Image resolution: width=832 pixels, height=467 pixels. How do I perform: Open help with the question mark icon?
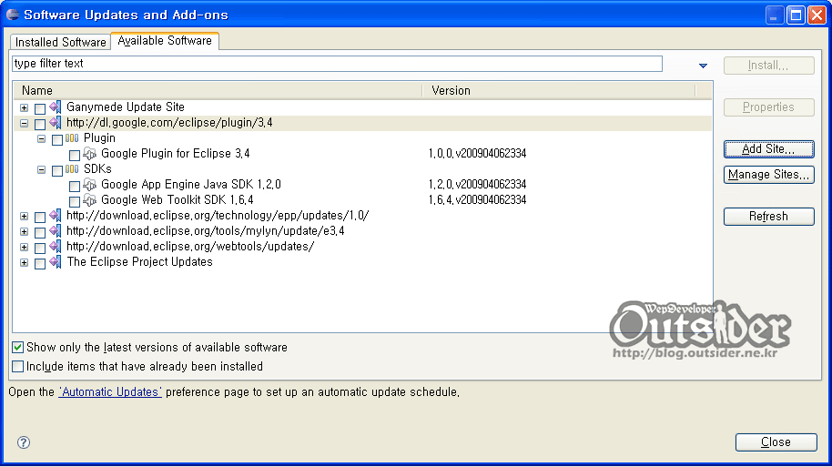click(24, 442)
